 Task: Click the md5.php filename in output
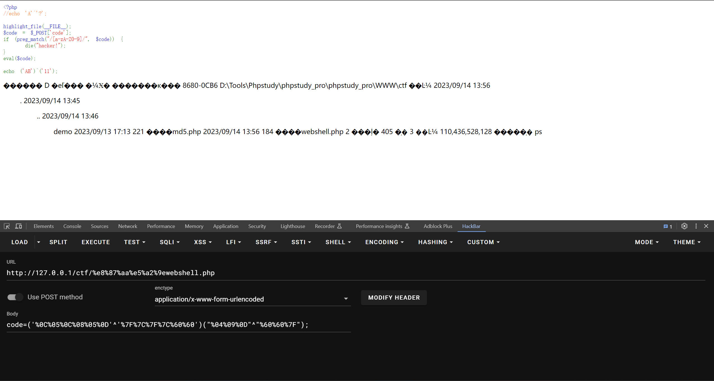click(x=187, y=132)
